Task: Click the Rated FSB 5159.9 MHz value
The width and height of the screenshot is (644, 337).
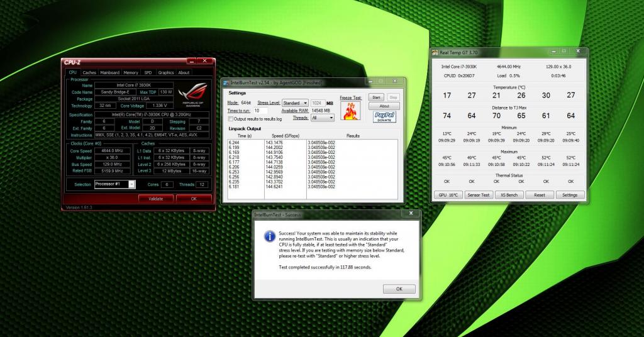Action: click(x=113, y=171)
